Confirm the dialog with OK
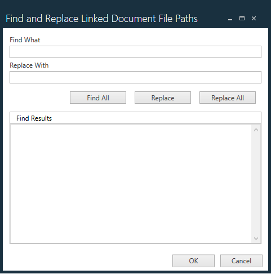The width and height of the screenshot is (271, 274). 193,261
